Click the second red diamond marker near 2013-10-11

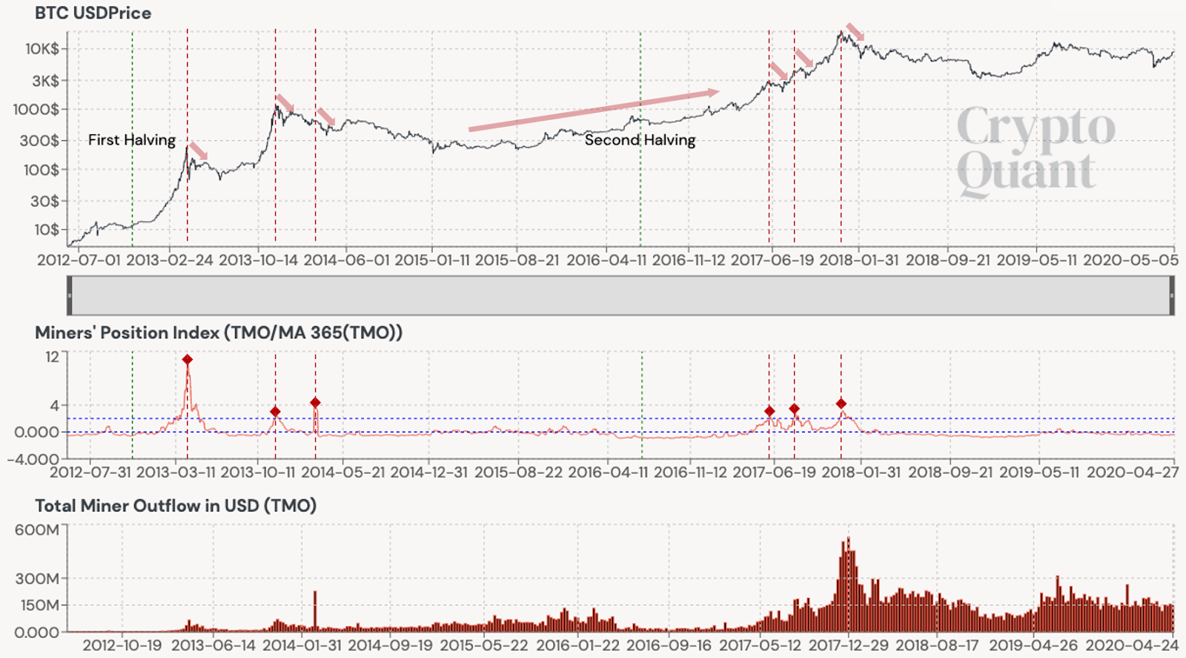[275, 412]
